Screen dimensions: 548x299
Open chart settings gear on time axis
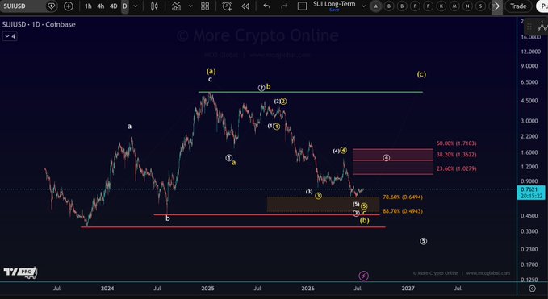pos(532,289)
